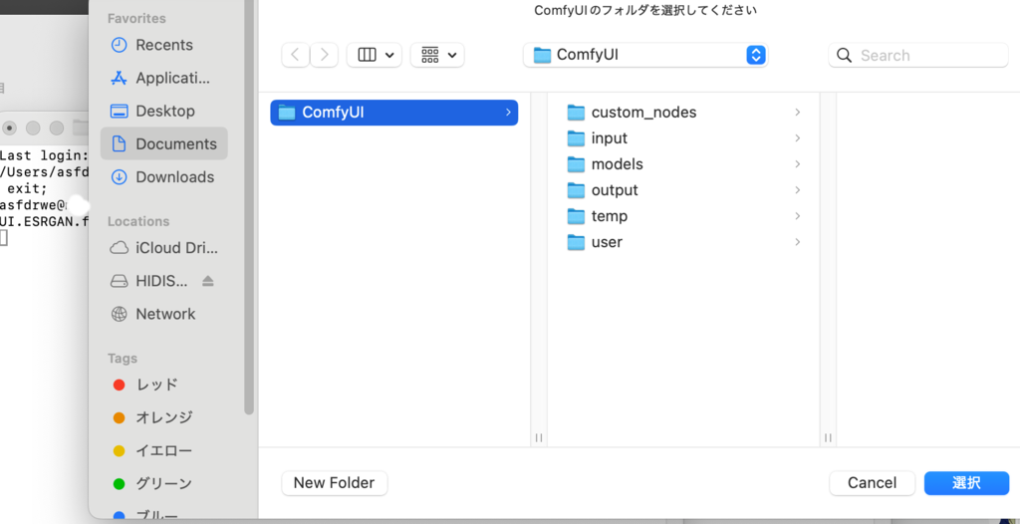Open Downloads in the sidebar
Viewport: 1020px width, 524px height.
[164, 177]
